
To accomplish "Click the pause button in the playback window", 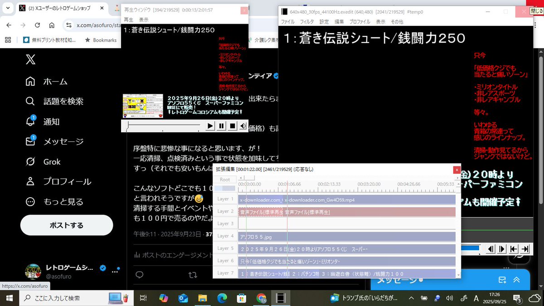I will [221, 126].
